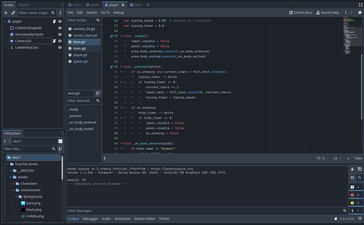Add a new child node with plus icon

(6, 13)
